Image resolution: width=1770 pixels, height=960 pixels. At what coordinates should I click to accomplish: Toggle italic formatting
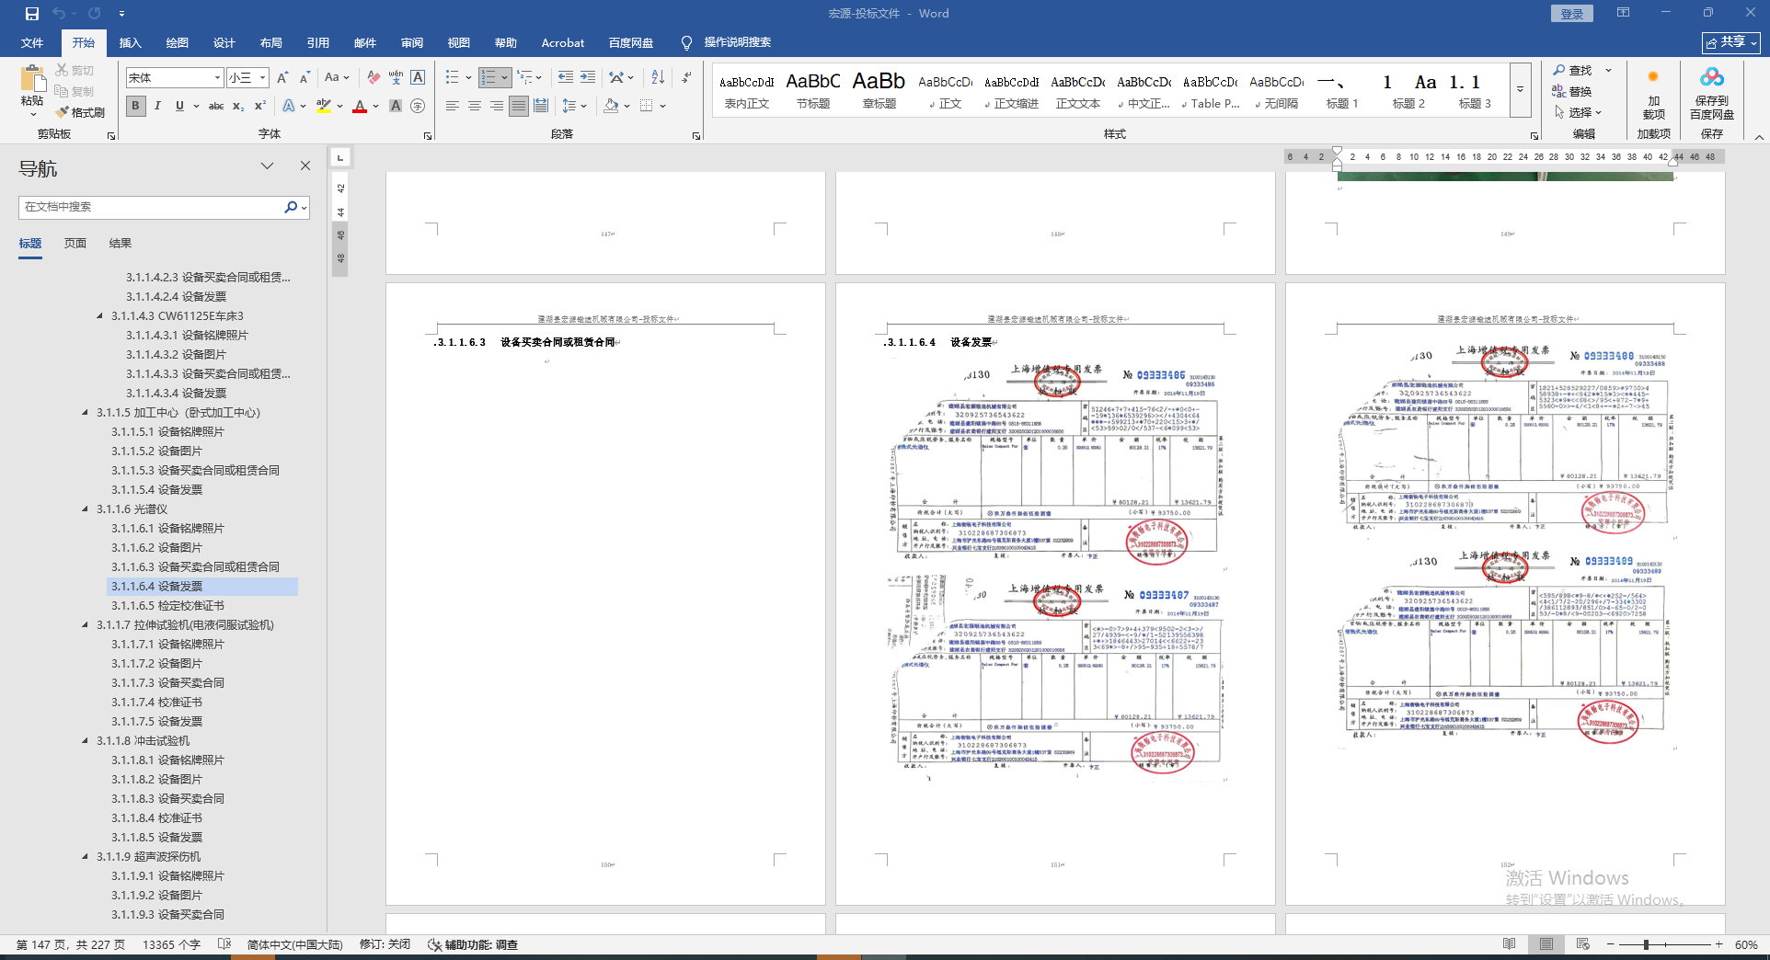pyautogui.click(x=157, y=106)
